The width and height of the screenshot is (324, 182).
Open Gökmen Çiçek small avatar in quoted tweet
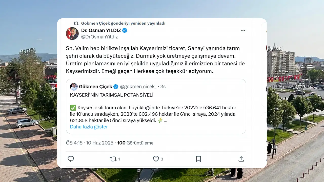click(74, 87)
